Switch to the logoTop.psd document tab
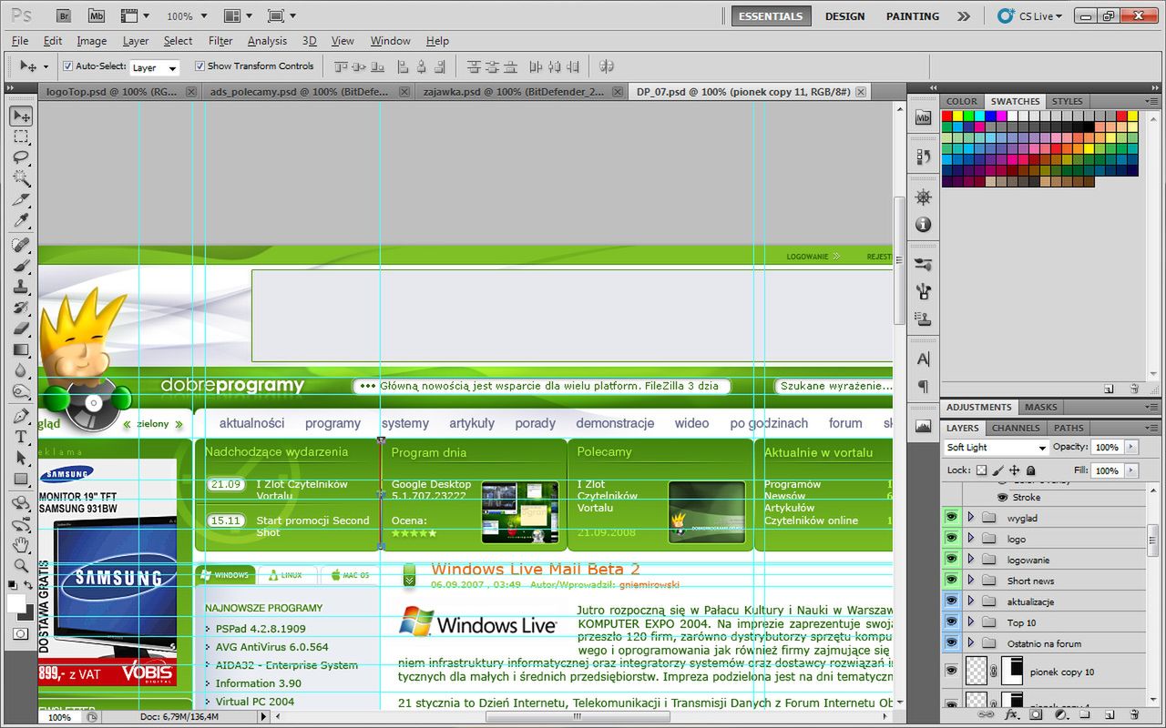1166x728 pixels. (112, 92)
